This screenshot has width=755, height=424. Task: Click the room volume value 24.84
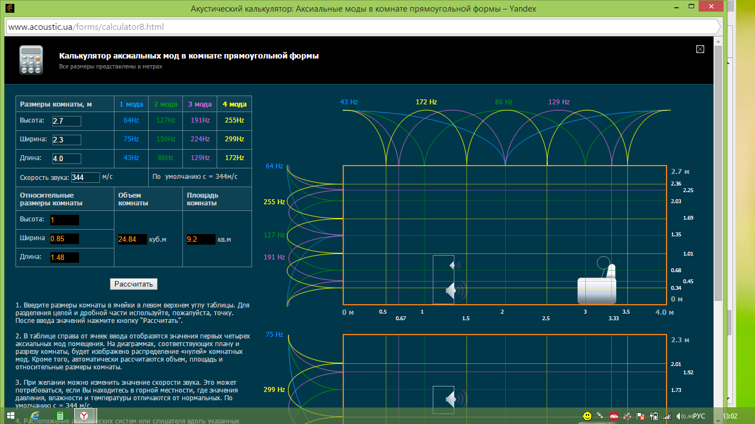pyautogui.click(x=133, y=239)
